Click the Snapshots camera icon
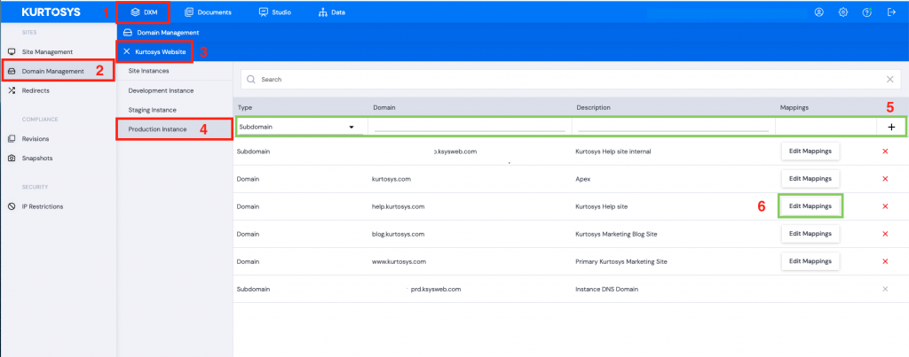The height and width of the screenshot is (357, 909). click(x=12, y=158)
